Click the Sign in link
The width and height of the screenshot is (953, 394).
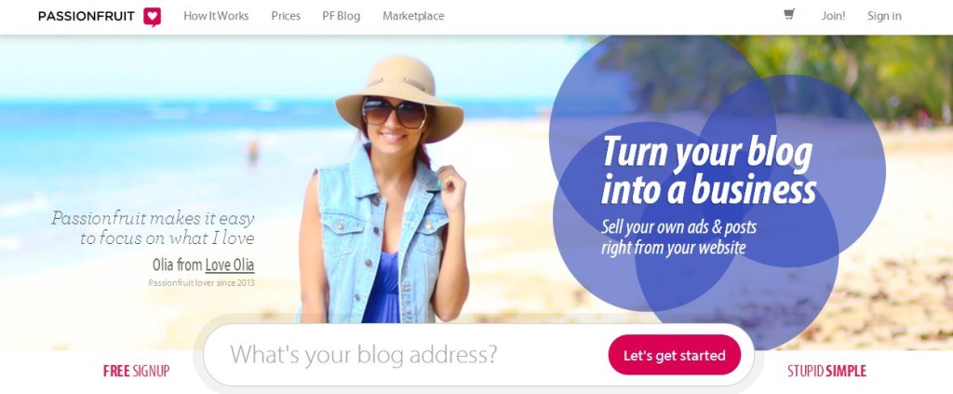click(884, 17)
